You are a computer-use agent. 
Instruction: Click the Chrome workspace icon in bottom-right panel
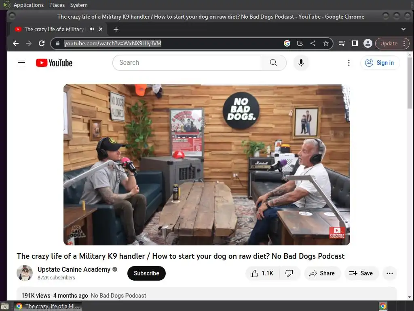[x=383, y=306]
